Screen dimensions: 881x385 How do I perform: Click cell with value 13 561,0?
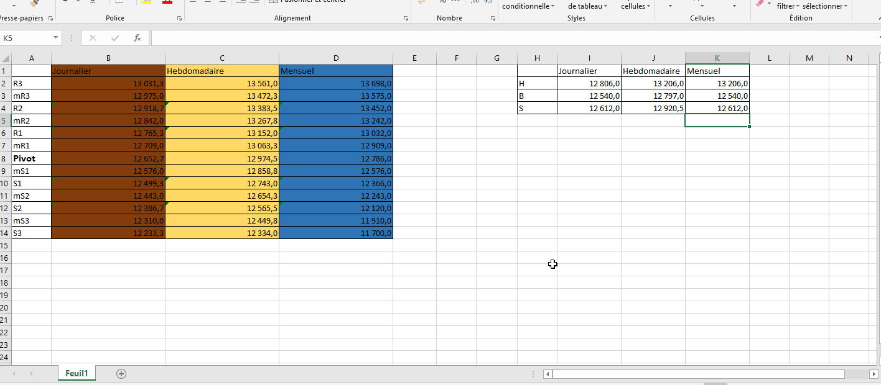coord(222,83)
